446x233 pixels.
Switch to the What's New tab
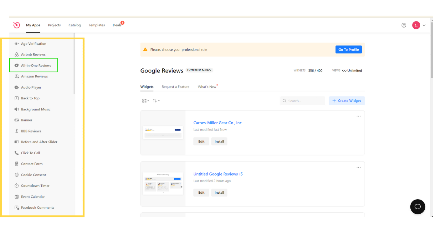[x=207, y=87]
